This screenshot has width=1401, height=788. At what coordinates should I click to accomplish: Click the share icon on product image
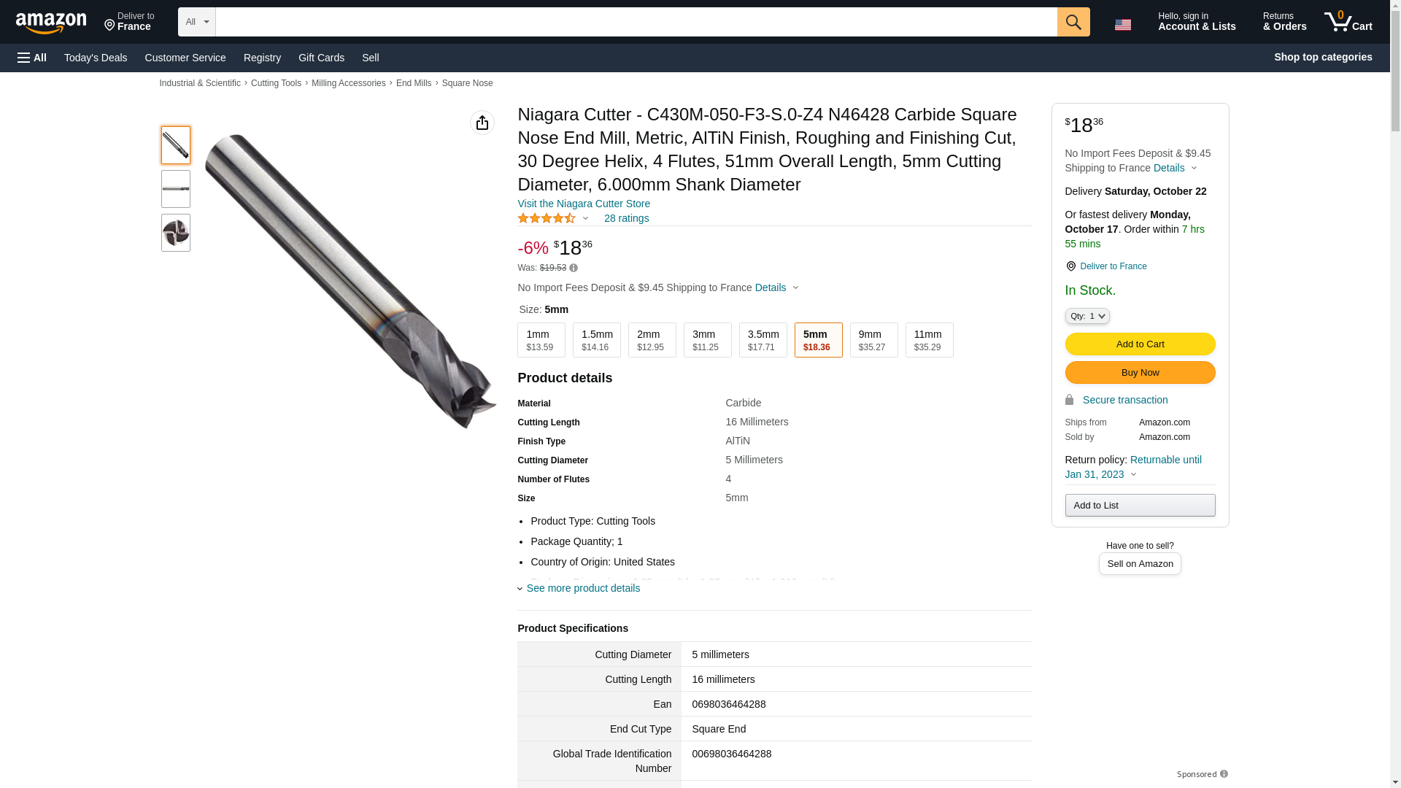tap(482, 123)
